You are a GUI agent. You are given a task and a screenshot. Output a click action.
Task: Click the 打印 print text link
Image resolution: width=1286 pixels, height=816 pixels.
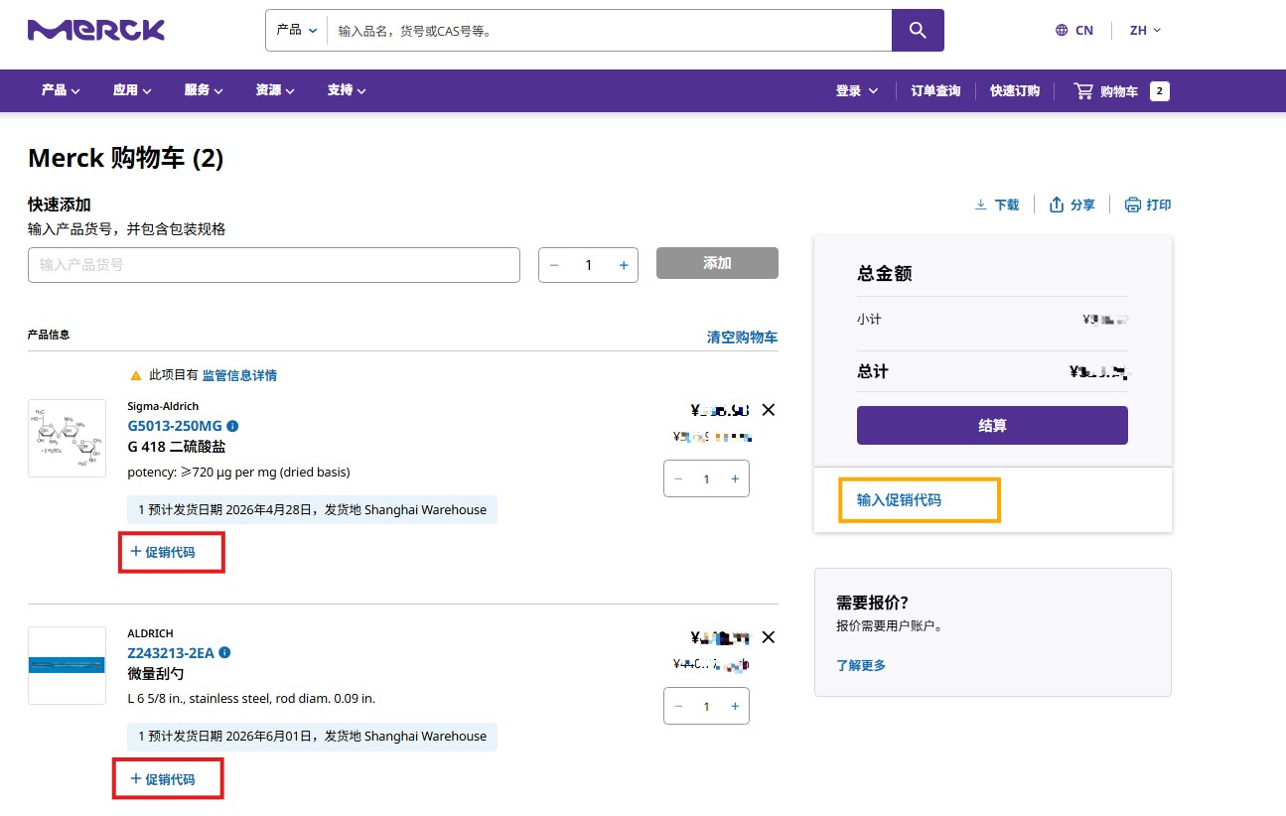click(x=1159, y=204)
